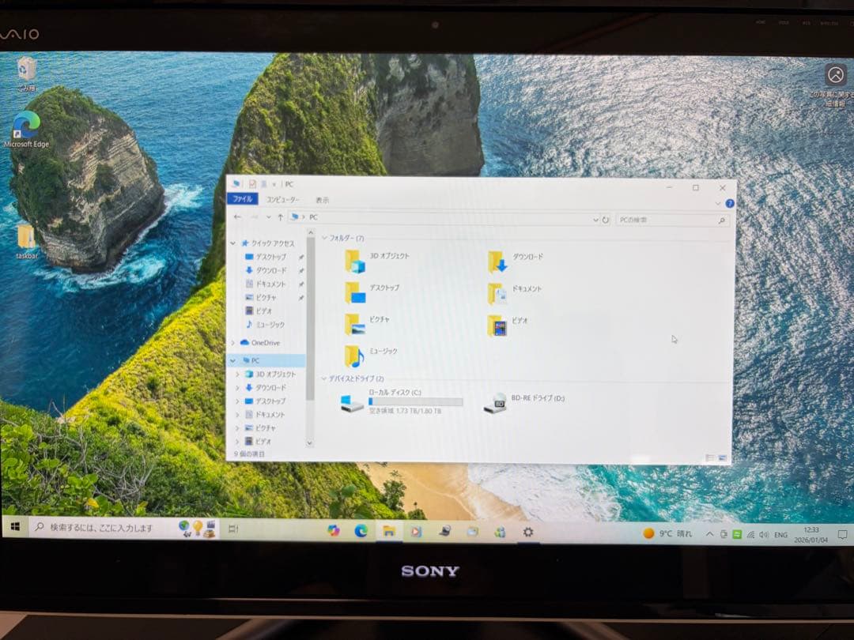
Task: Click inside the PCの検索 search box
Action: tap(668, 220)
